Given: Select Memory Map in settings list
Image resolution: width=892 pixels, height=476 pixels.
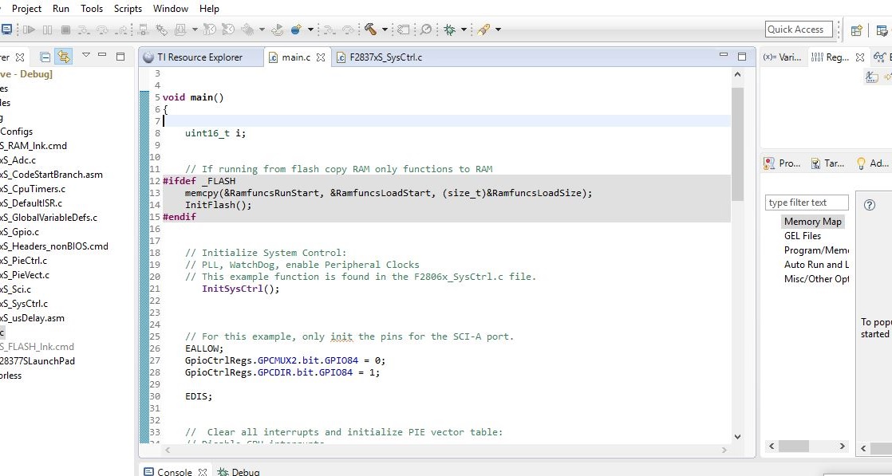Looking at the screenshot, I should point(812,221).
